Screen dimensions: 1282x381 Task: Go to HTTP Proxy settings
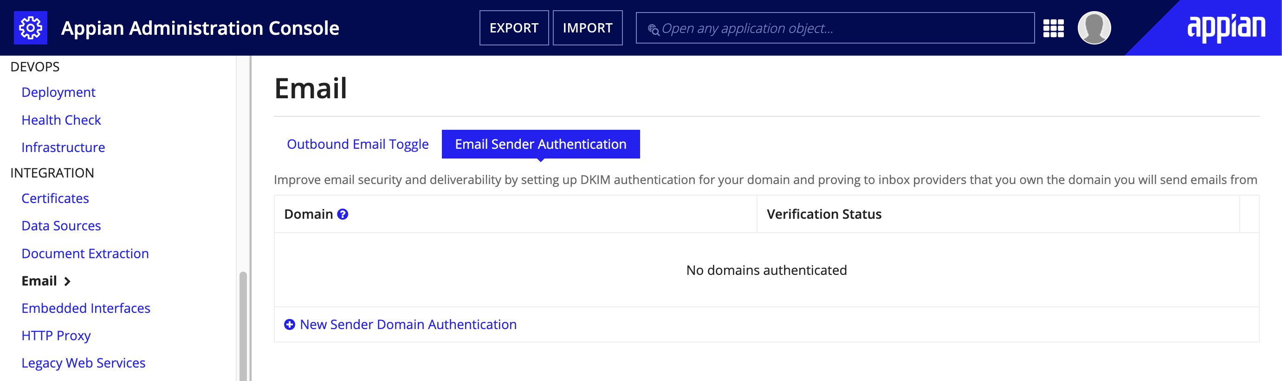56,336
